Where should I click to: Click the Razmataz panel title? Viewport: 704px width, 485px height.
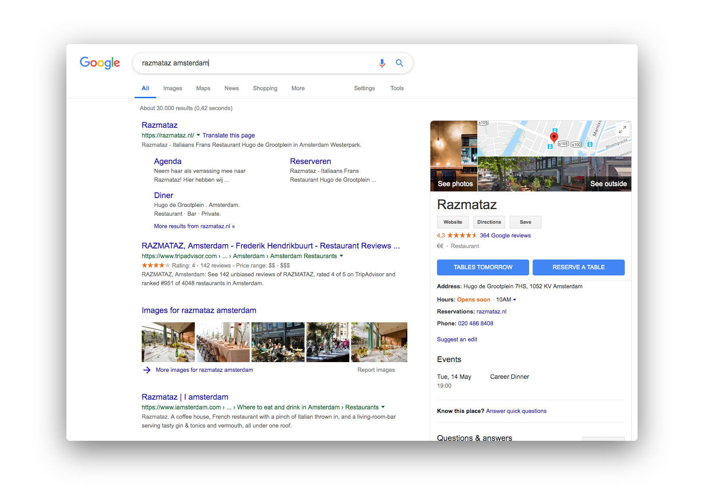pyautogui.click(x=467, y=205)
